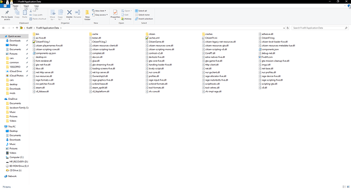Click the History button in ribbon
The image size is (351, 189).
tap(127, 19)
